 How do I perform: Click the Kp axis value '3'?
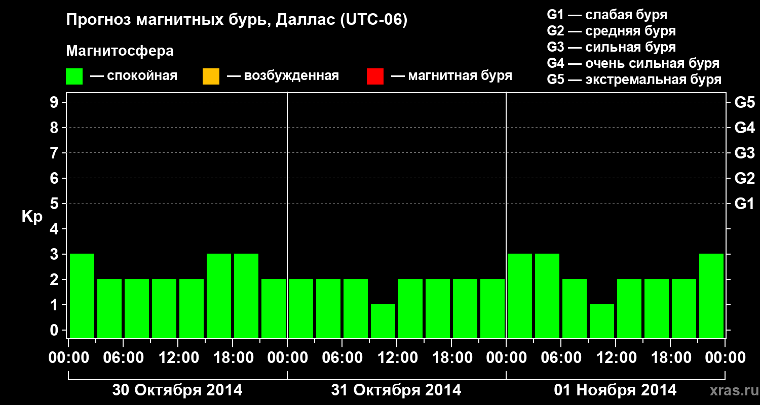coord(55,254)
